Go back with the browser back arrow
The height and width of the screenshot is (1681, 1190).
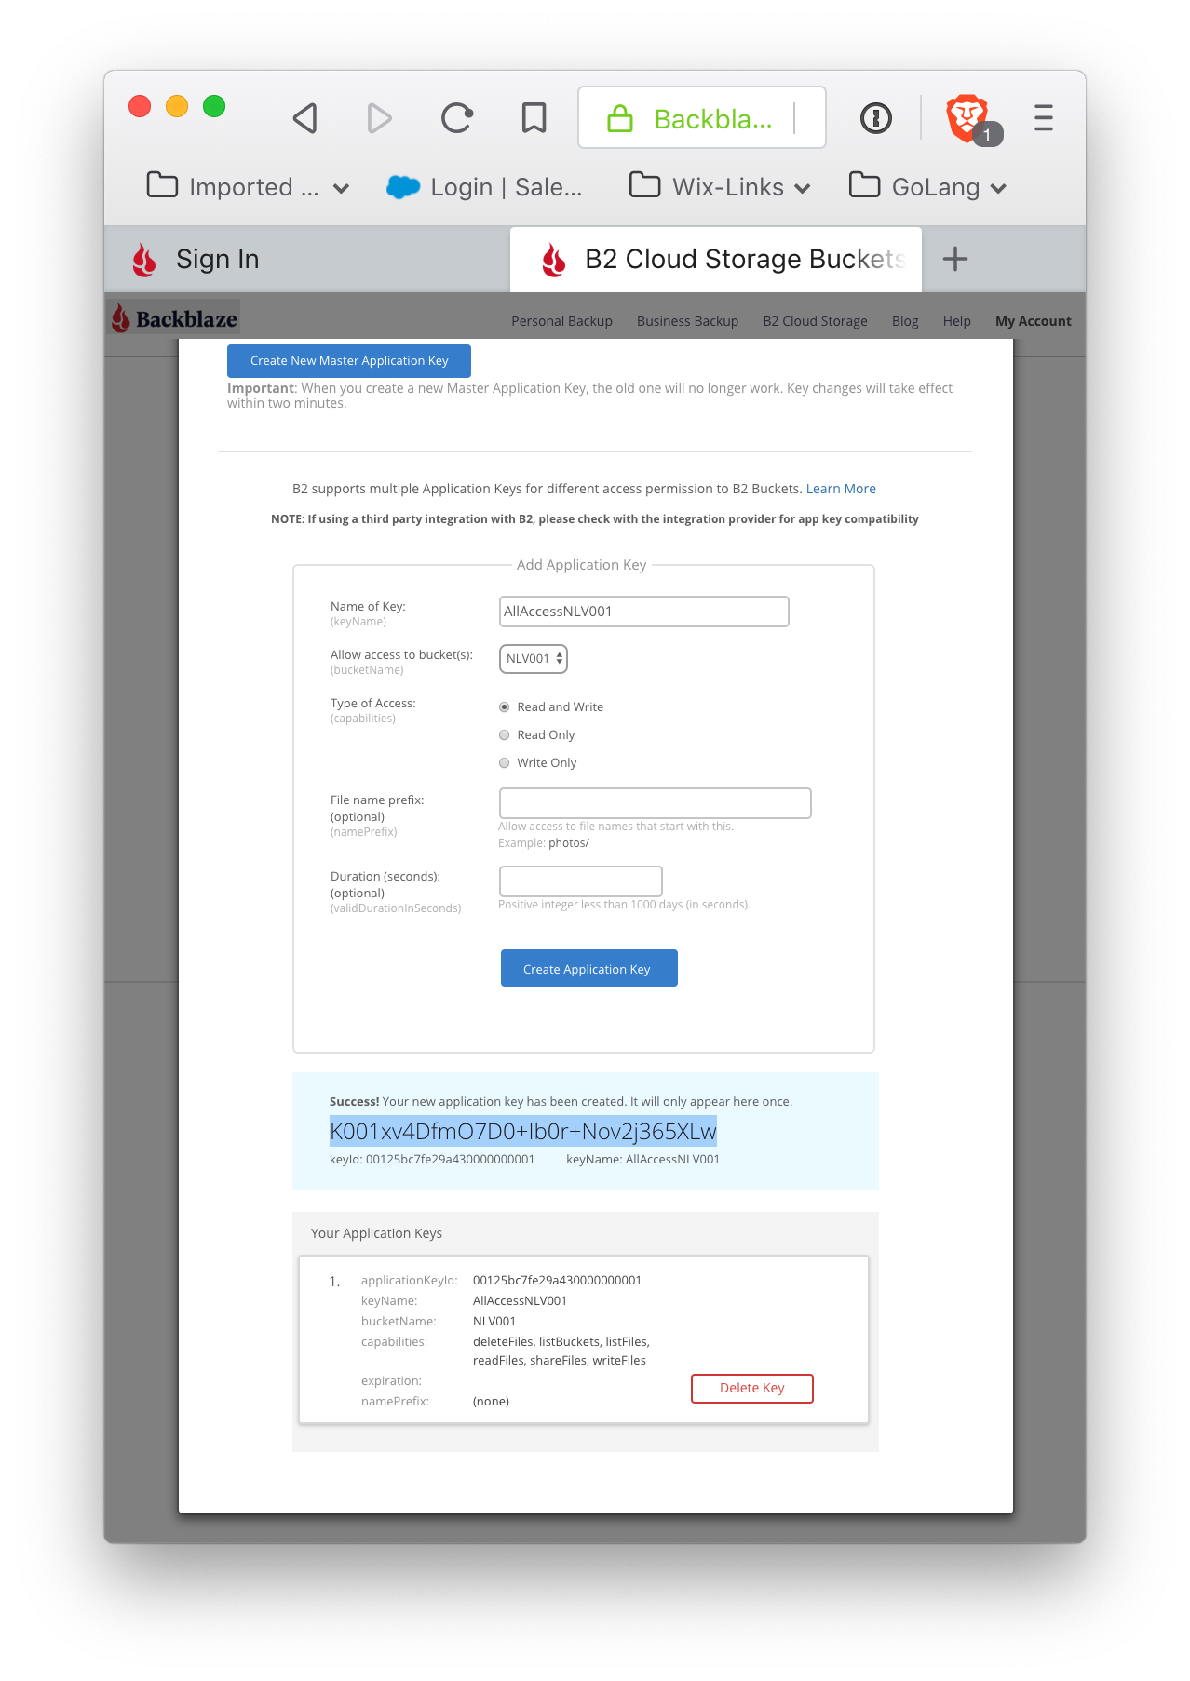click(x=305, y=118)
